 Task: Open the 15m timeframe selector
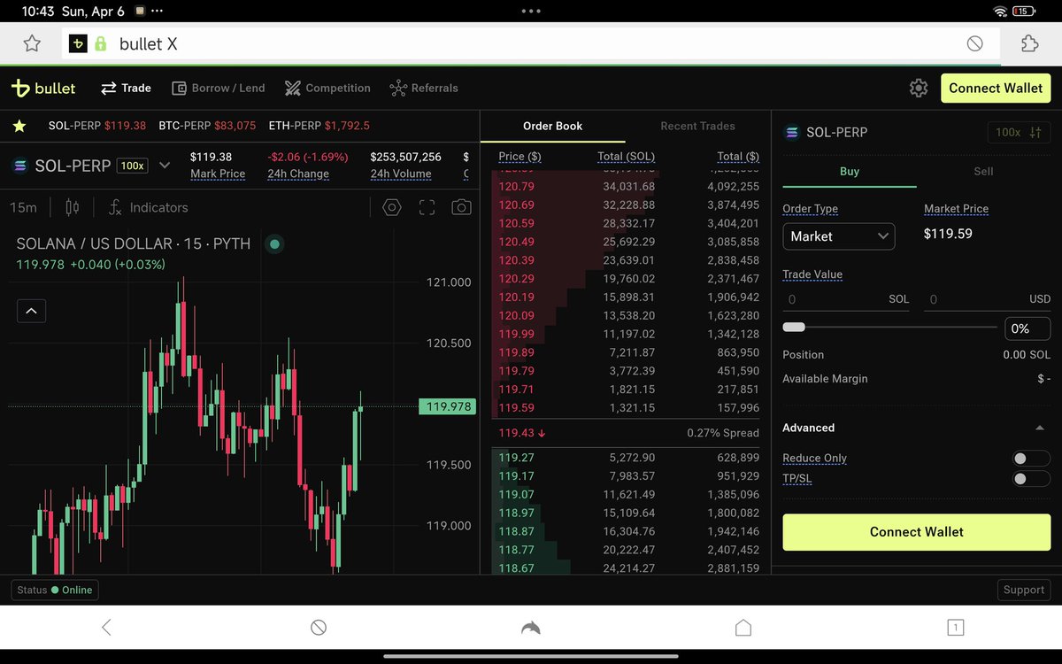pos(24,207)
